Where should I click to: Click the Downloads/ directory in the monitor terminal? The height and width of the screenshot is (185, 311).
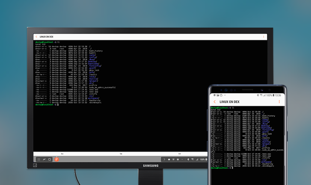[x=93, y=64]
